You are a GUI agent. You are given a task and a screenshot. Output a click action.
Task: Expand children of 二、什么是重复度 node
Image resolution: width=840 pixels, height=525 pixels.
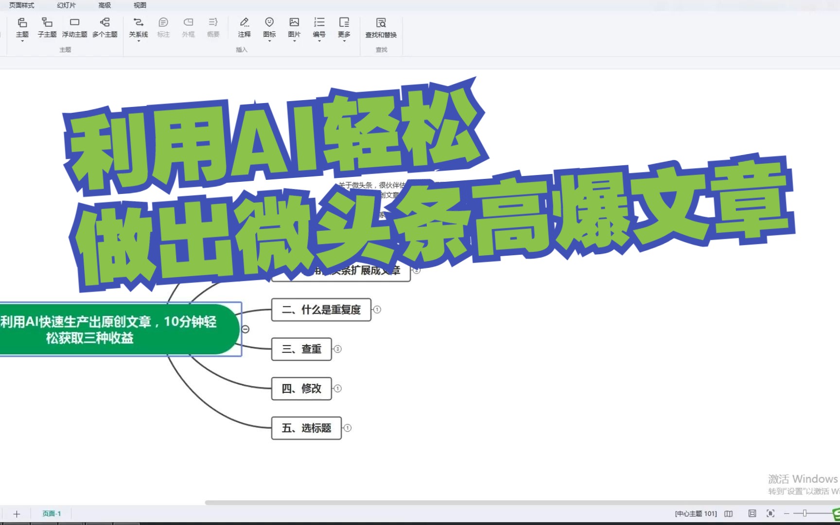click(377, 310)
